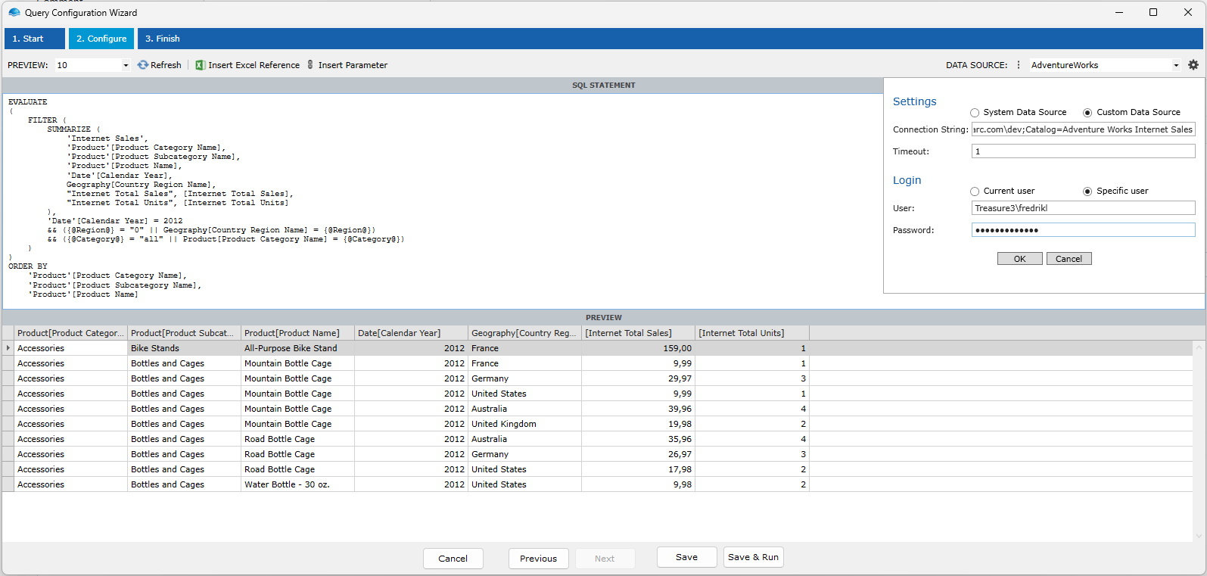Click the ORDER BY line in SQL statement
The width and height of the screenshot is (1207, 576).
tap(28, 266)
